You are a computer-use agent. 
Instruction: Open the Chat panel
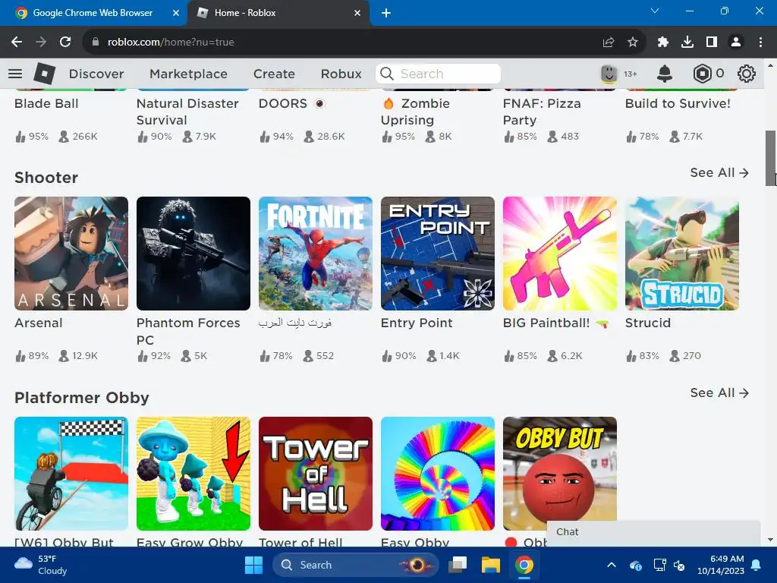(x=653, y=532)
